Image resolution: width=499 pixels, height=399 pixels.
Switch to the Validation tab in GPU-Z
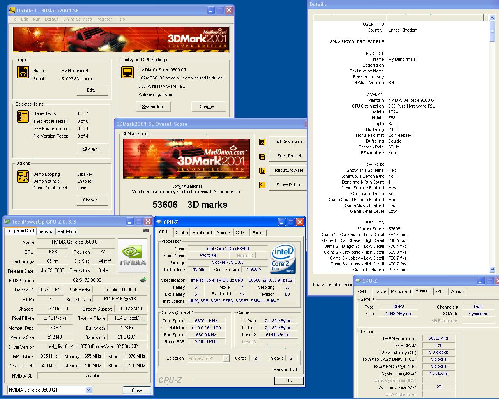(x=67, y=231)
